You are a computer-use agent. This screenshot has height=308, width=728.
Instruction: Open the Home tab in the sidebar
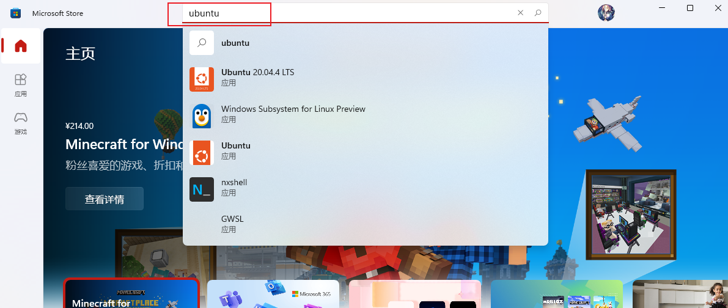20,46
